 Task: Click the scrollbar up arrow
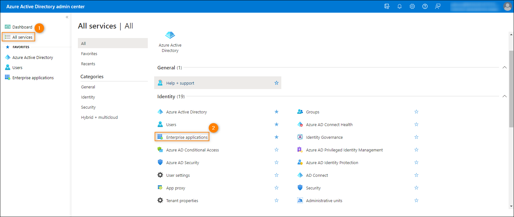pos(511,35)
